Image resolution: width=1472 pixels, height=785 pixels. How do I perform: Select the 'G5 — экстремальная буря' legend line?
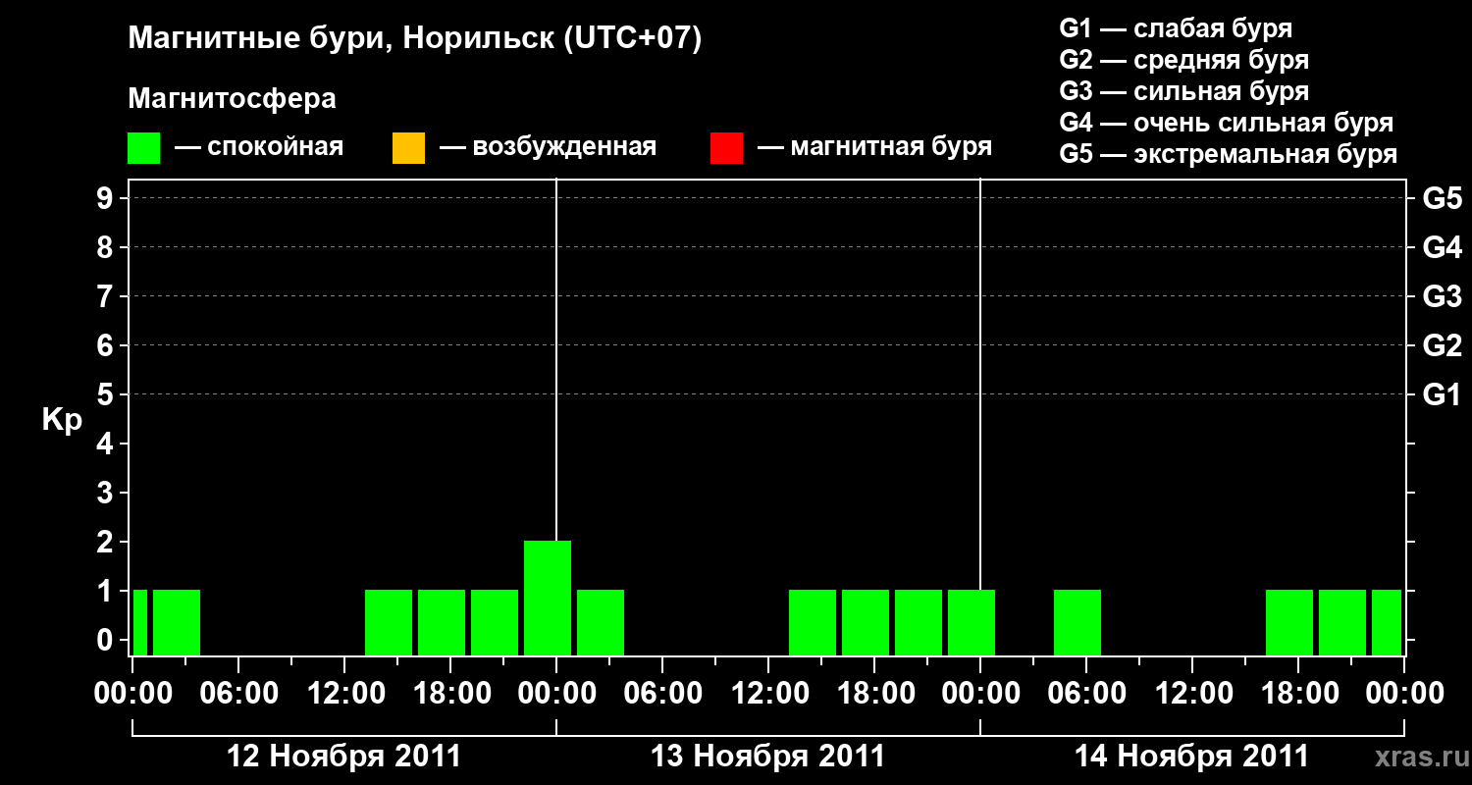click(1229, 154)
